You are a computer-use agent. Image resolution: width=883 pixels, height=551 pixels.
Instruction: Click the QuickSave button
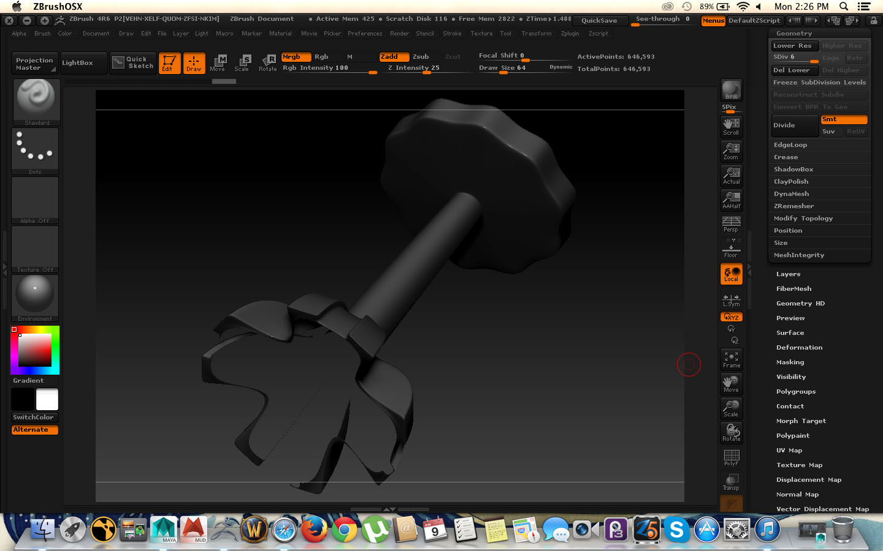[599, 21]
